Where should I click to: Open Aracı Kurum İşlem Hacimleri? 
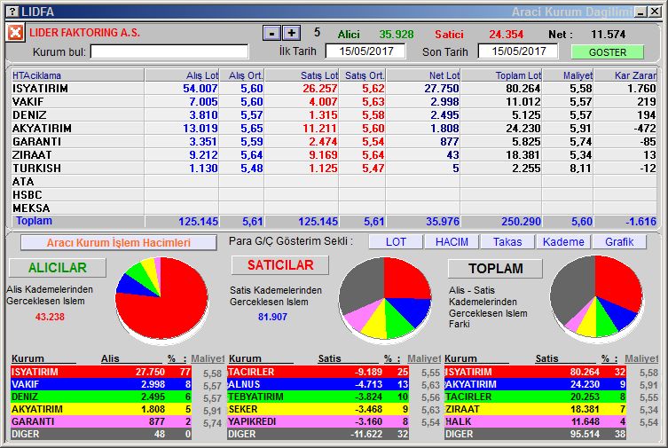click(119, 243)
